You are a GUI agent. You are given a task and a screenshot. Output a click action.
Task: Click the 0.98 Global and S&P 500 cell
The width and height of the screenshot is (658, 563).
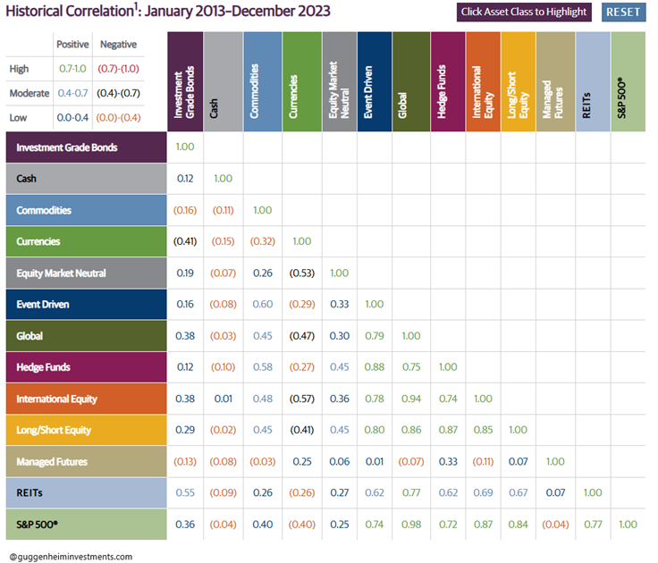(410, 524)
